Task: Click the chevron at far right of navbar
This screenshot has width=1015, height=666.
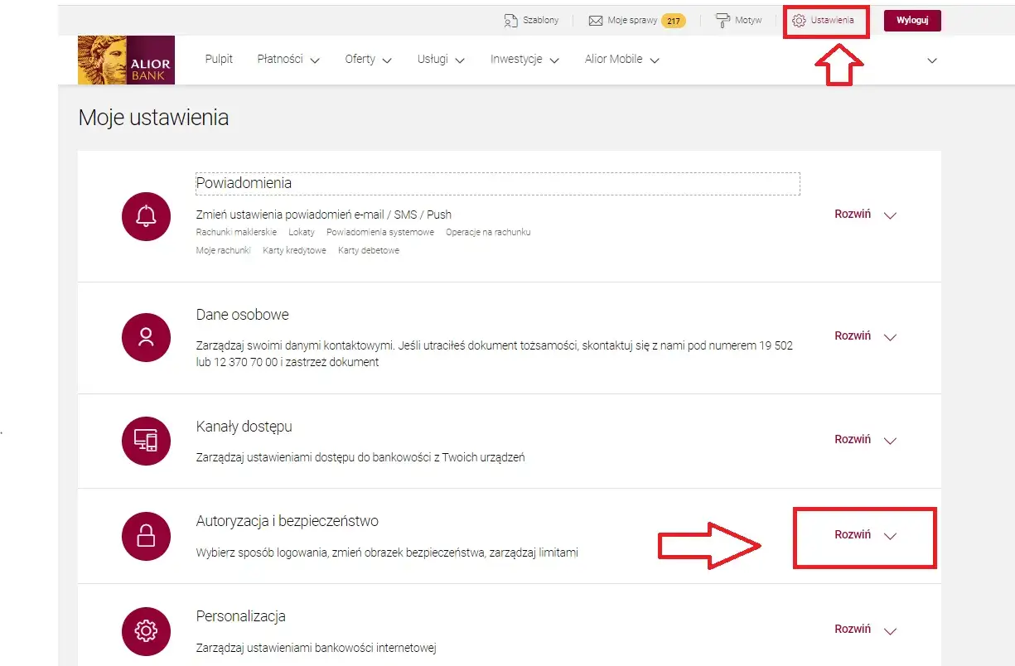Action: point(931,60)
